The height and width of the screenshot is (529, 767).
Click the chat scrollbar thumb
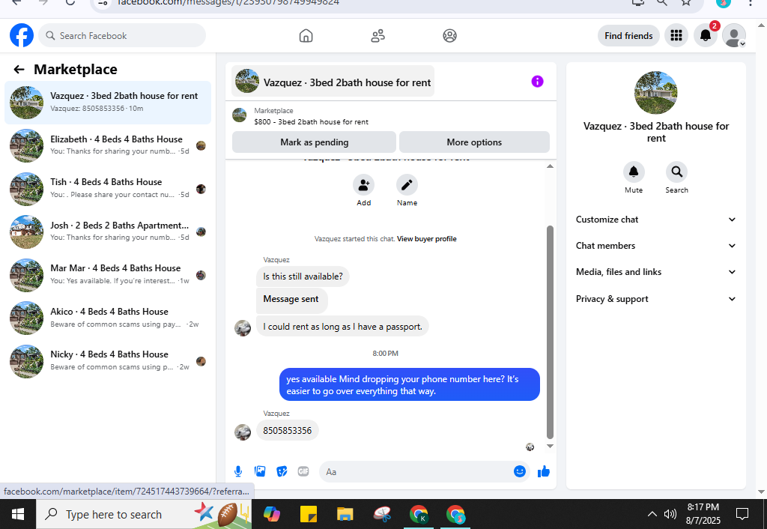click(x=550, y=332)
